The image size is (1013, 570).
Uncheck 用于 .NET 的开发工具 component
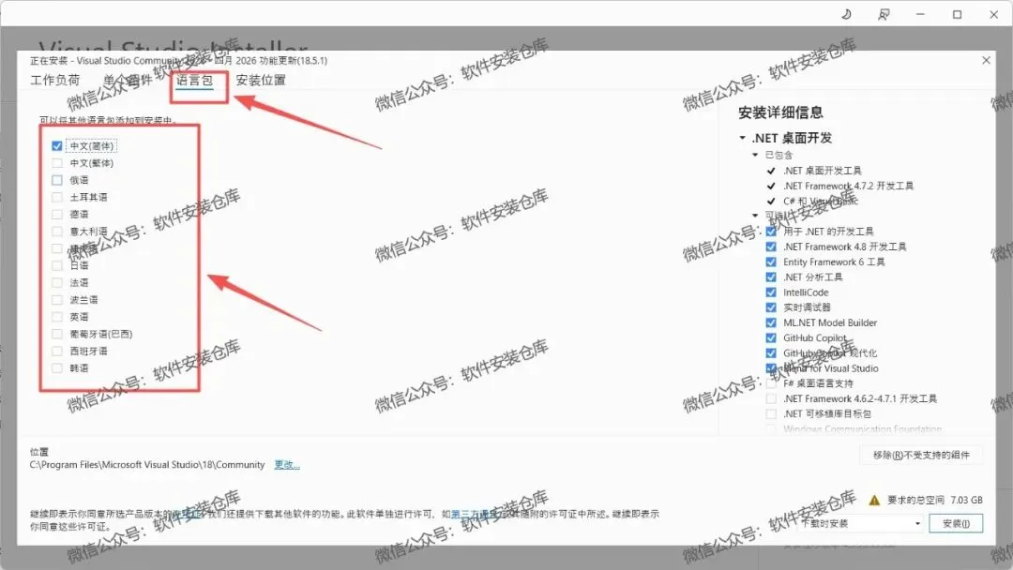click(771, 232)
